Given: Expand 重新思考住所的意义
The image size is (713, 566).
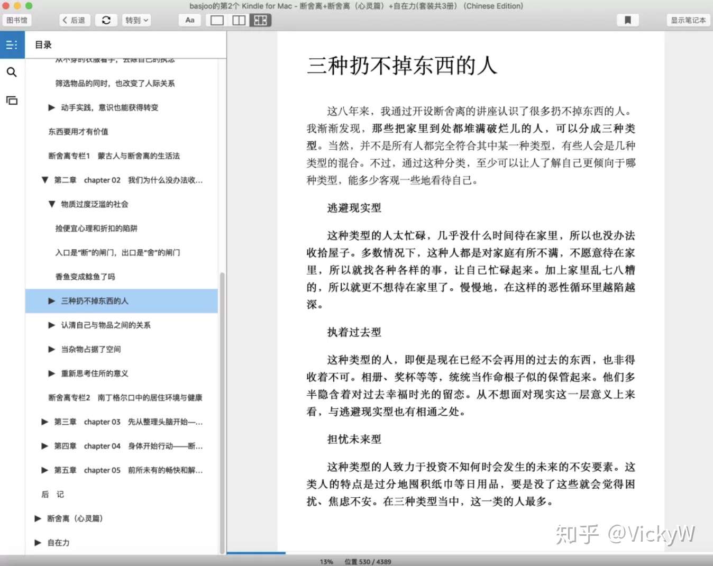Looking at the screenshot, I should coord(51,373).
